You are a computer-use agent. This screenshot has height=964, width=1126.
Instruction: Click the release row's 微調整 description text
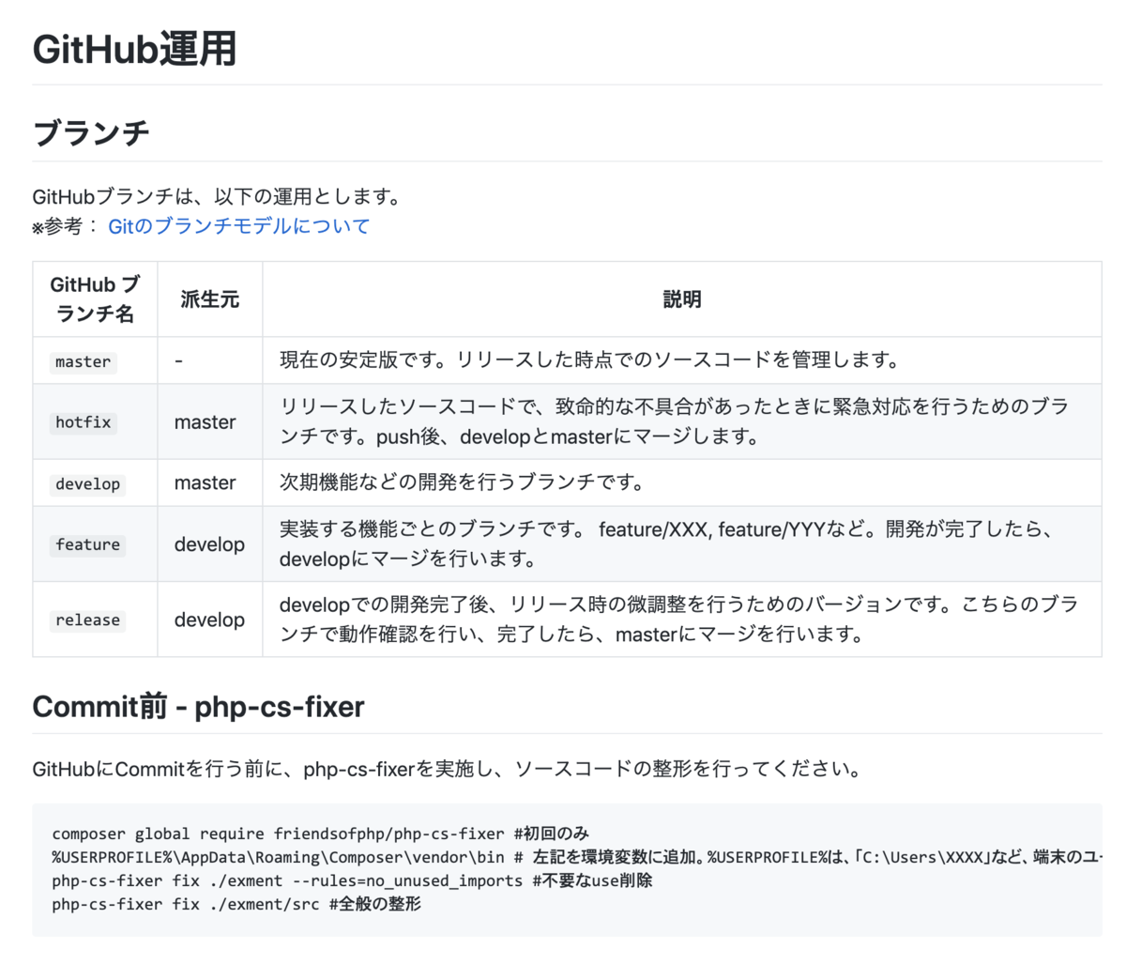[x=678, y=620]
